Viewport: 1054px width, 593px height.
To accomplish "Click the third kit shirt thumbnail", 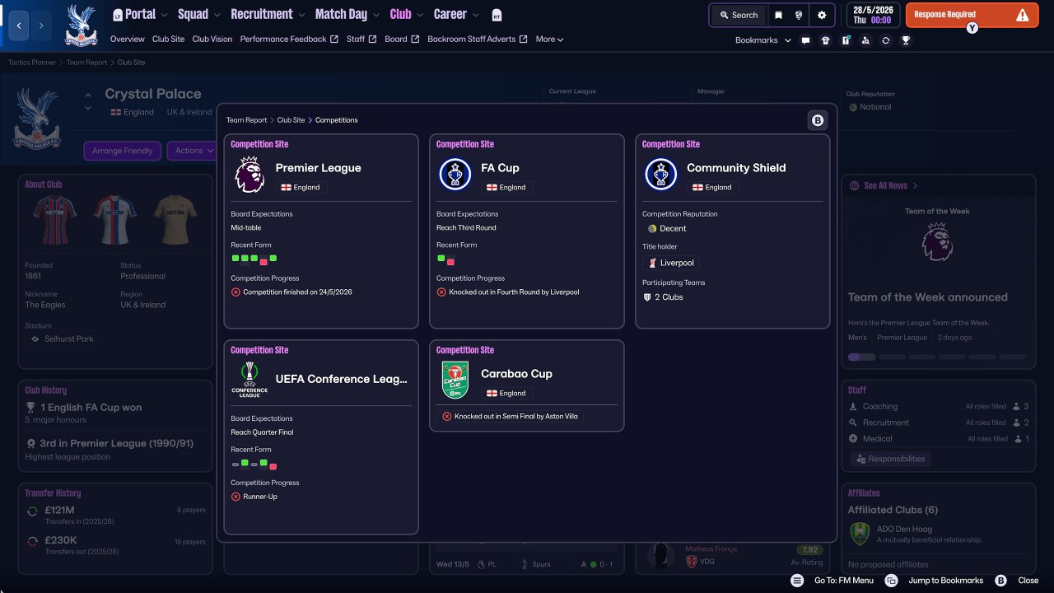I will click(175, 220).
